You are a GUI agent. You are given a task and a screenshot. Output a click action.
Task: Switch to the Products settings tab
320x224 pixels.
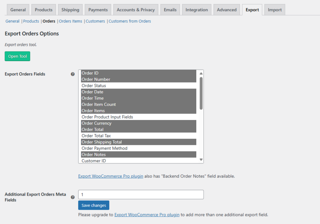(x=43, y=10)
